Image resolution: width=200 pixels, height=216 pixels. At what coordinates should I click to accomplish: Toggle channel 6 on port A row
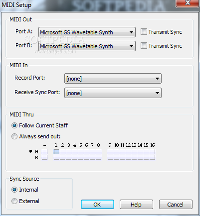tap(86, 152)
